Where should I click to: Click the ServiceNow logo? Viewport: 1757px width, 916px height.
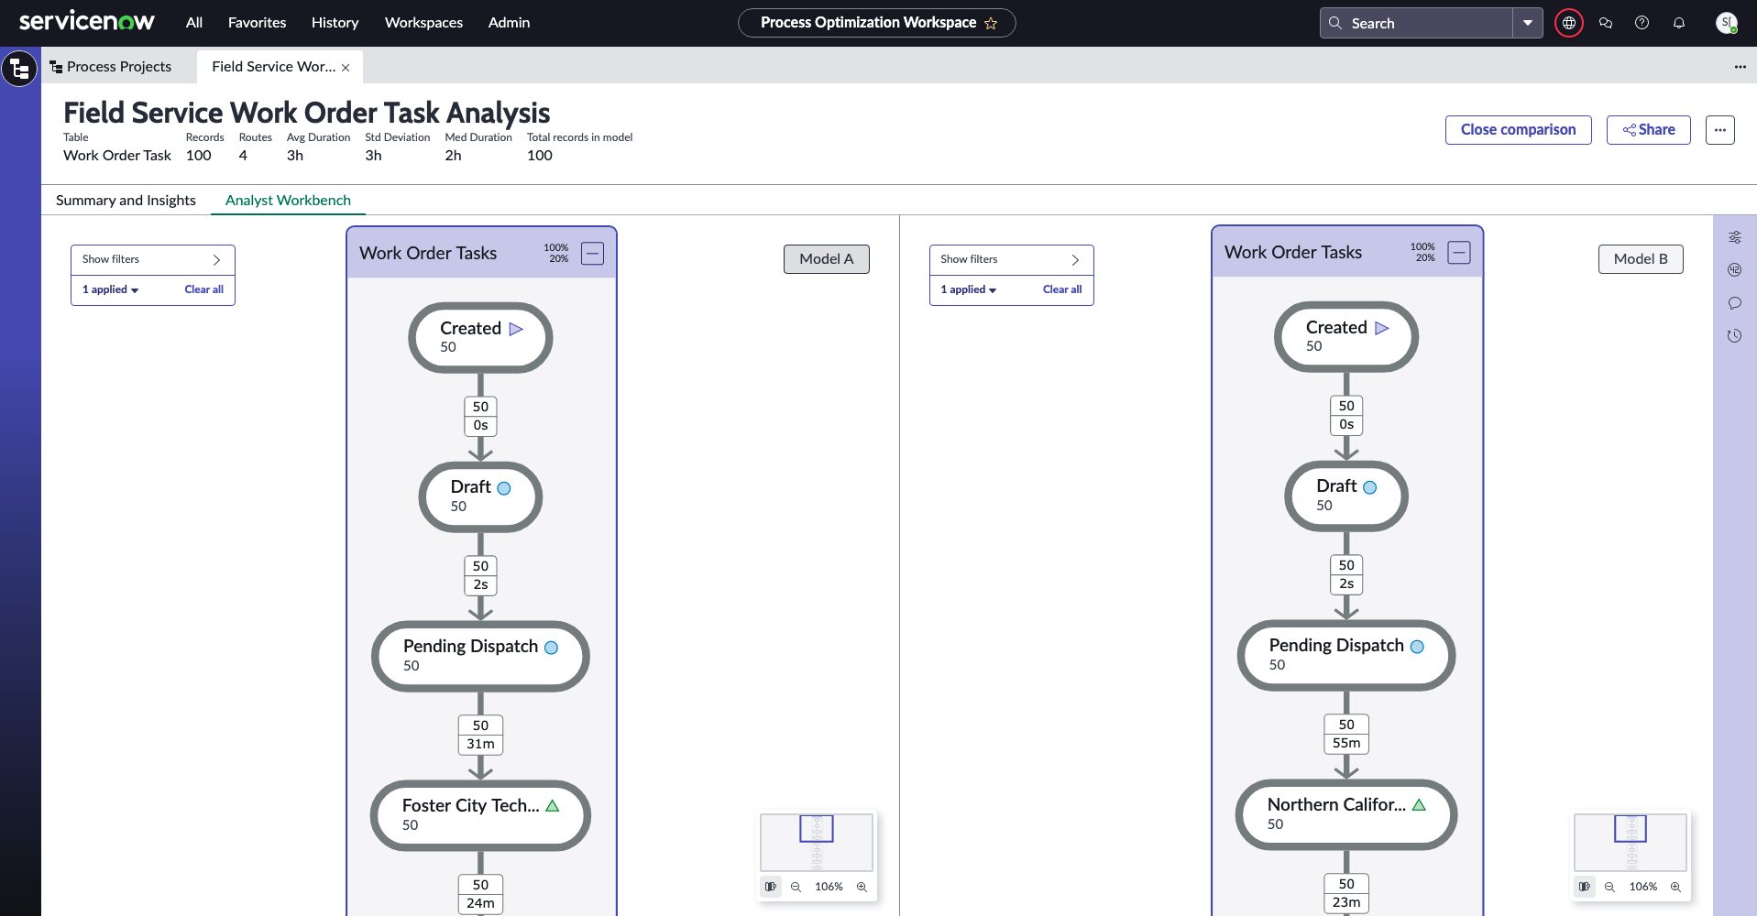87,22
